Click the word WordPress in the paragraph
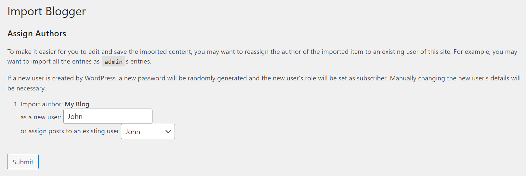Screen dimensions: 526x176 point(100,78)
